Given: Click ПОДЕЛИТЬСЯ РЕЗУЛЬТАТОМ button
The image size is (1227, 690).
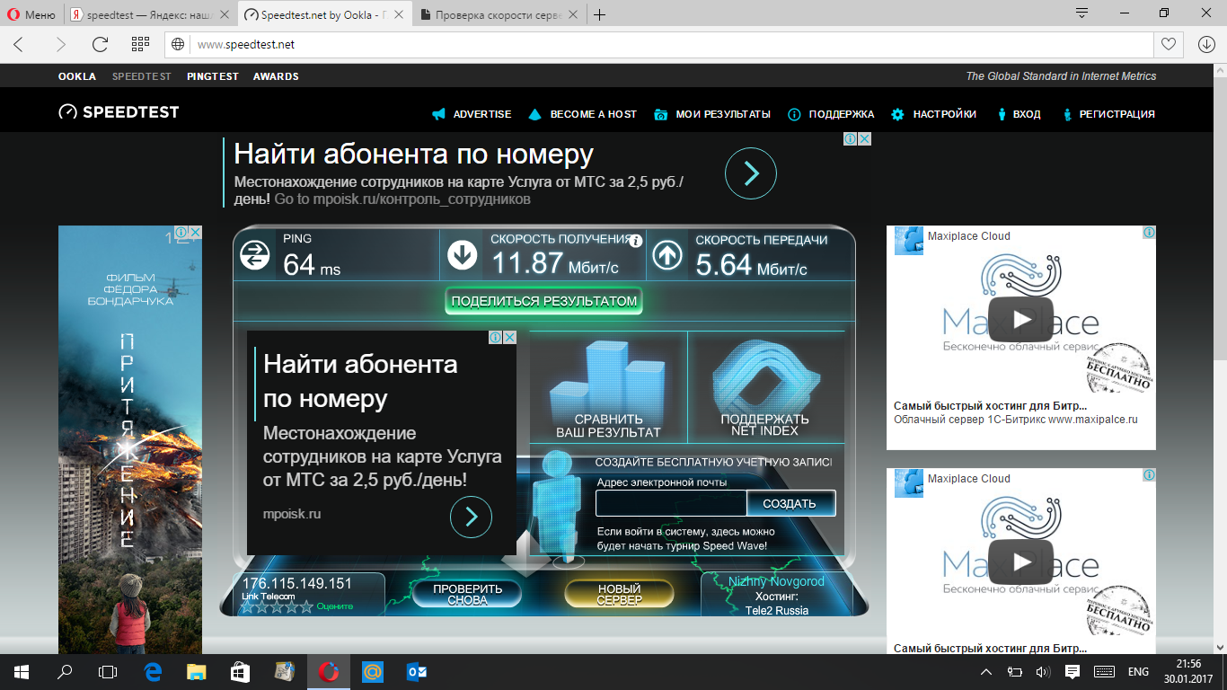Looking at the screenshot, I should coord(544,301).
